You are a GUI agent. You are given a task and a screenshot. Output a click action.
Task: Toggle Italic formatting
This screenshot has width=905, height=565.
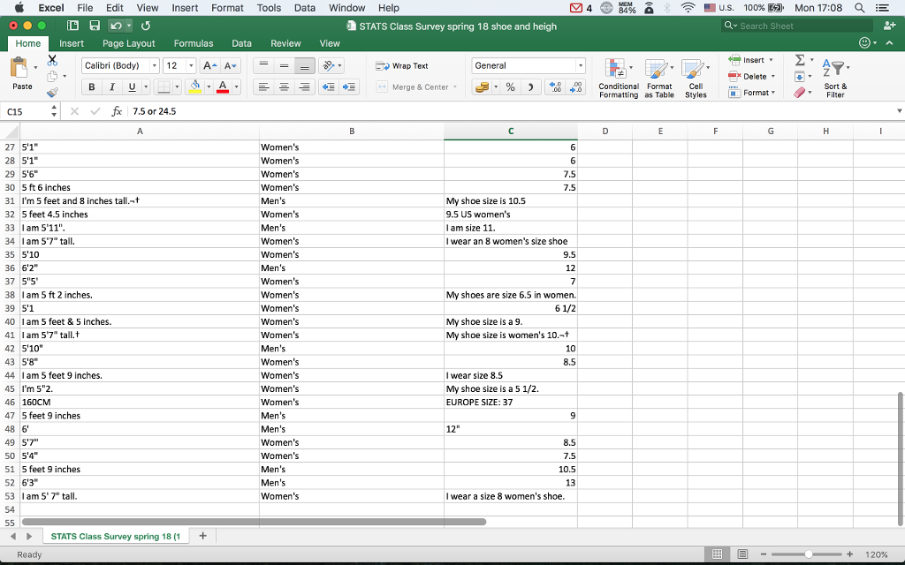(112, 87)
